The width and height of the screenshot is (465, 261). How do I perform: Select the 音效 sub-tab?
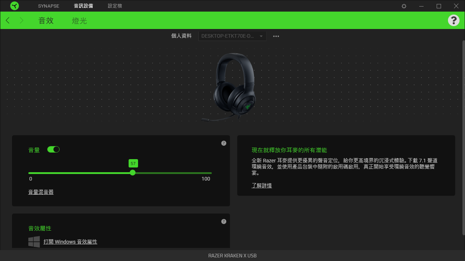[46, 21]
